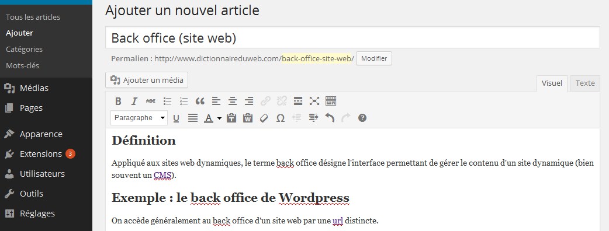Open the editor help icon
The height and width of the screenshot is (231, 609).
[362, 118]
